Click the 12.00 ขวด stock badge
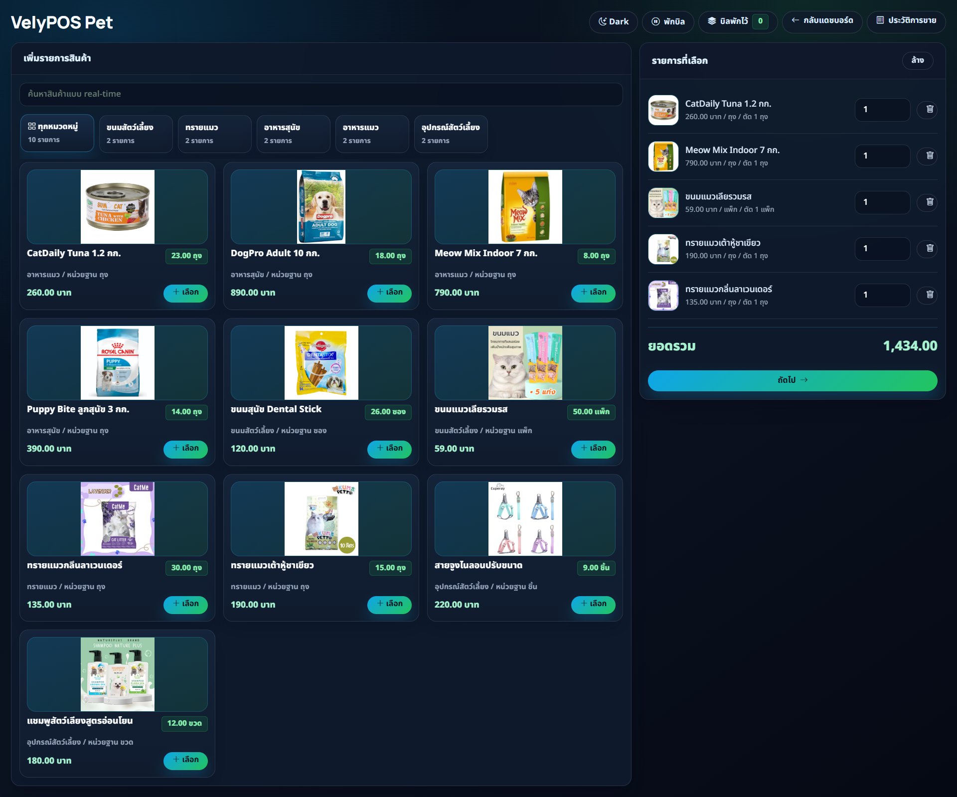This screenshot has width=957, height=797. click(184, 723)
